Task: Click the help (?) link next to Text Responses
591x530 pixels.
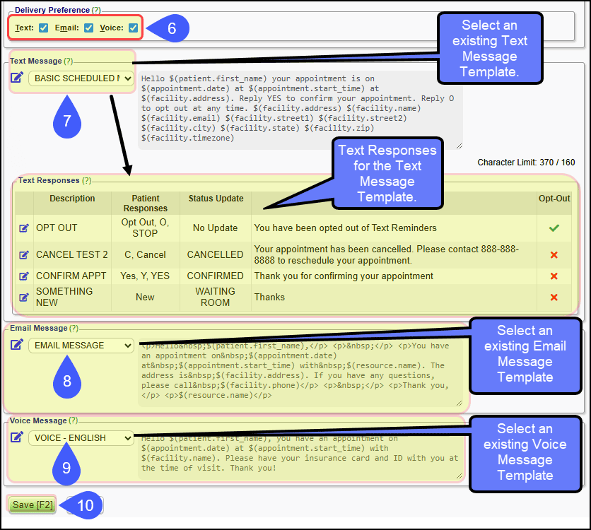Action: 87,180
